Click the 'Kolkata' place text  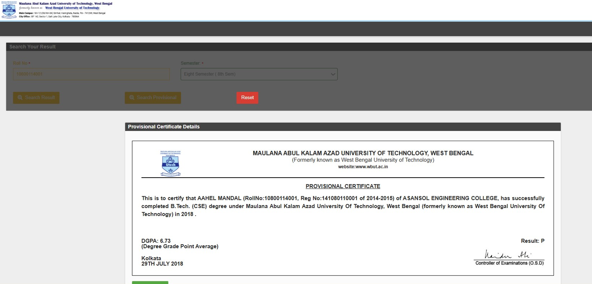click(151, 258)
